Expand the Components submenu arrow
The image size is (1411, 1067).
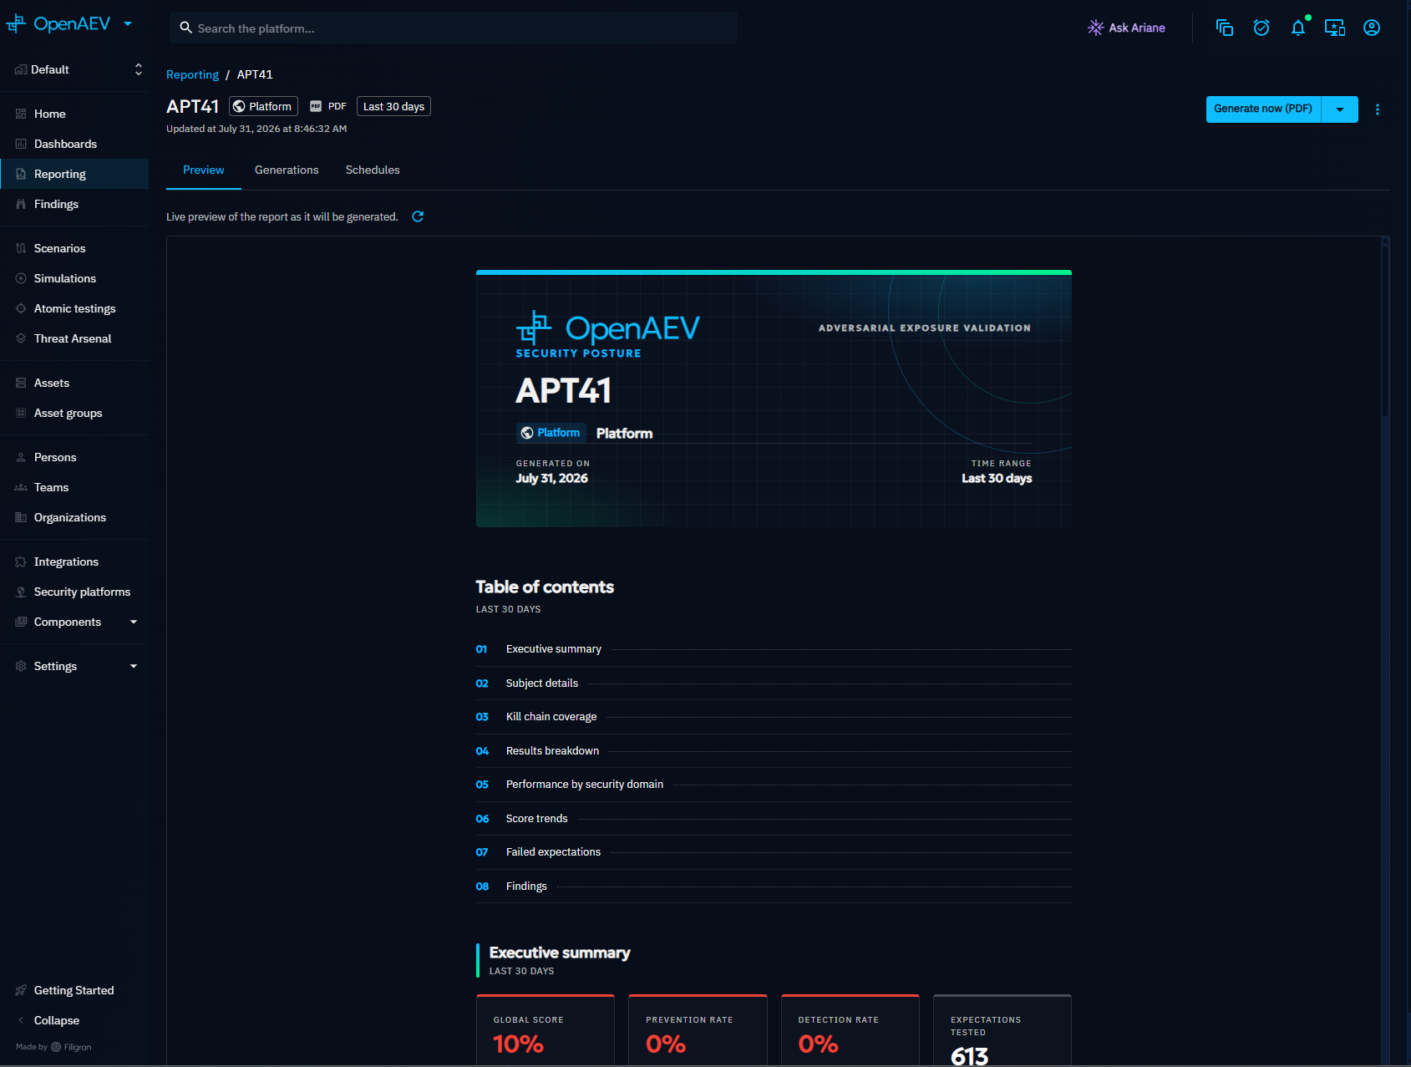tap(134, 622)
